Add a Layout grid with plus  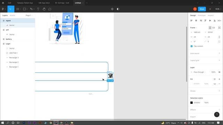tap(219, 60)
